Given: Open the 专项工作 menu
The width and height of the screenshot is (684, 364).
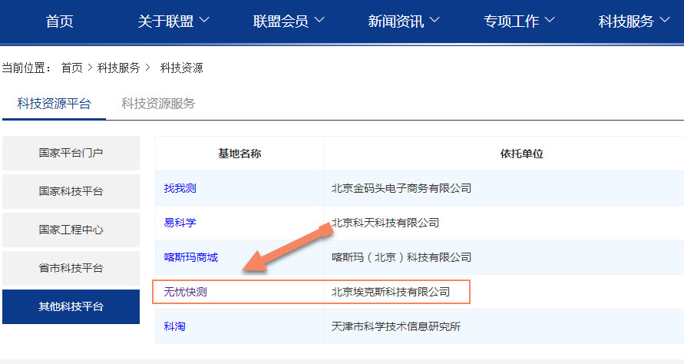Looking at the screenshot, I should [511, 21].
